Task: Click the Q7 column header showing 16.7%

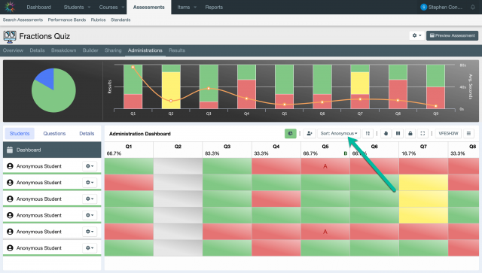Action: (x=423, y=150)
